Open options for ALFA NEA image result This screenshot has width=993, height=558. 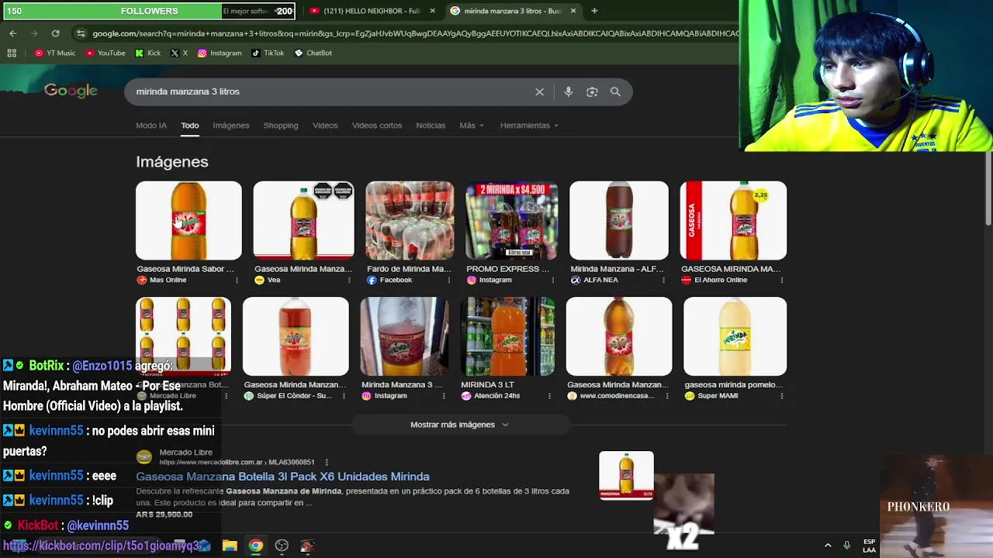pyautogui.click(x=663, y=280)
